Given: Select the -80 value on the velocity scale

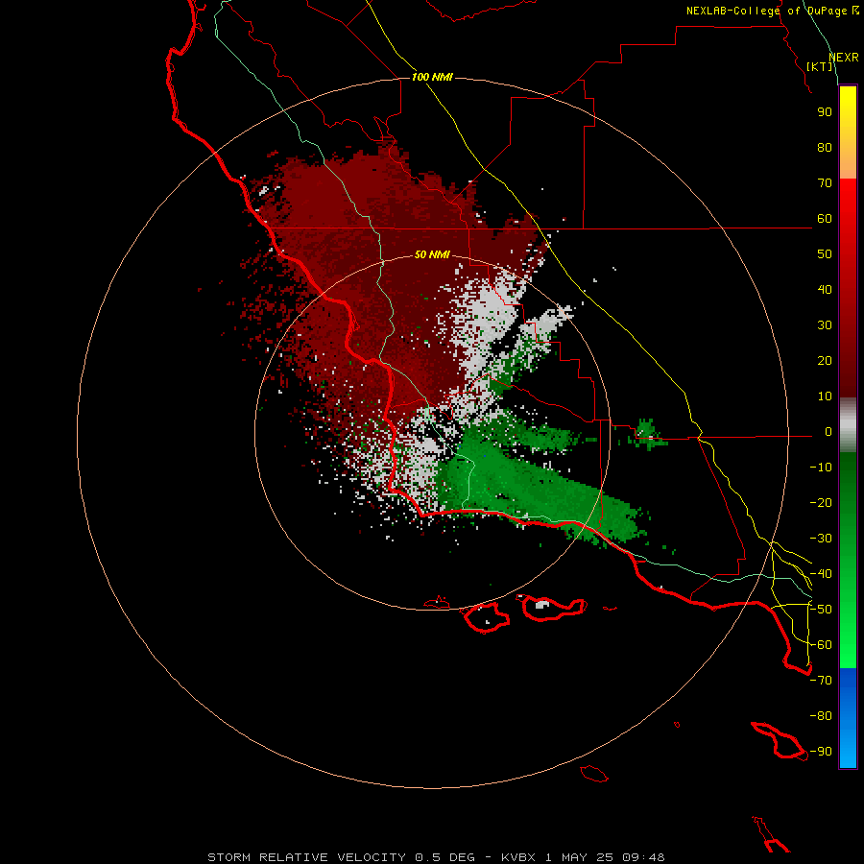Looking at the screenshot, I should 821,716.
